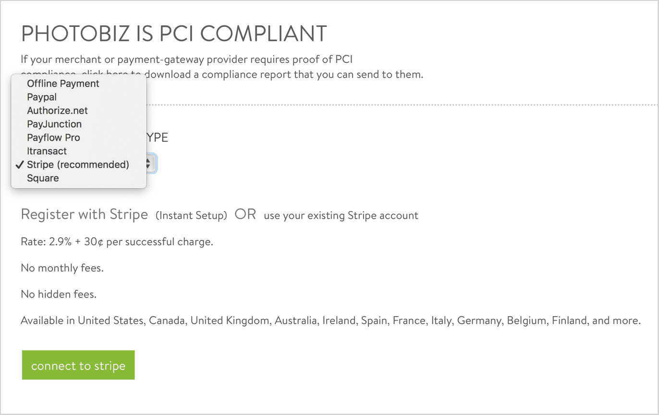The height and width of the screenshot is (415, 659).
Task: Choose Payflow Pro from the list
Action: 53,138
